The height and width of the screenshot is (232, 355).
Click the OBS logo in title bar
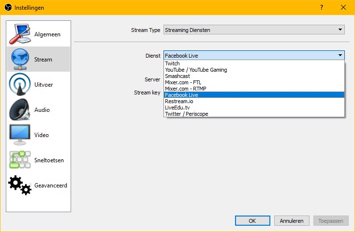coord(8,7)
